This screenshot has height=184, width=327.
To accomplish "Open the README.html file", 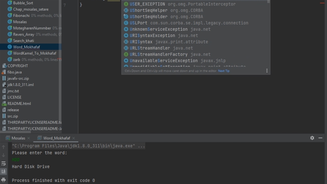I will pyautogui.click(x=19, y=103).
